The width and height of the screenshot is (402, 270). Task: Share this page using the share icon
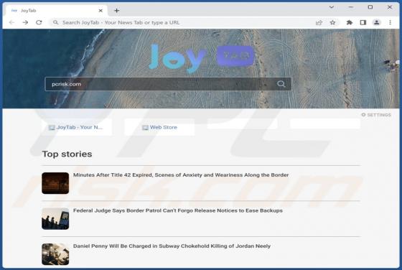pos(319,22)
